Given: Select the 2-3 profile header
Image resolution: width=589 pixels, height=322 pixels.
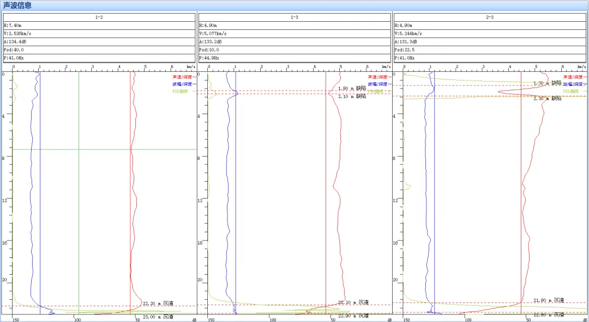Looking at the screenshot, I should pos(490,17).
